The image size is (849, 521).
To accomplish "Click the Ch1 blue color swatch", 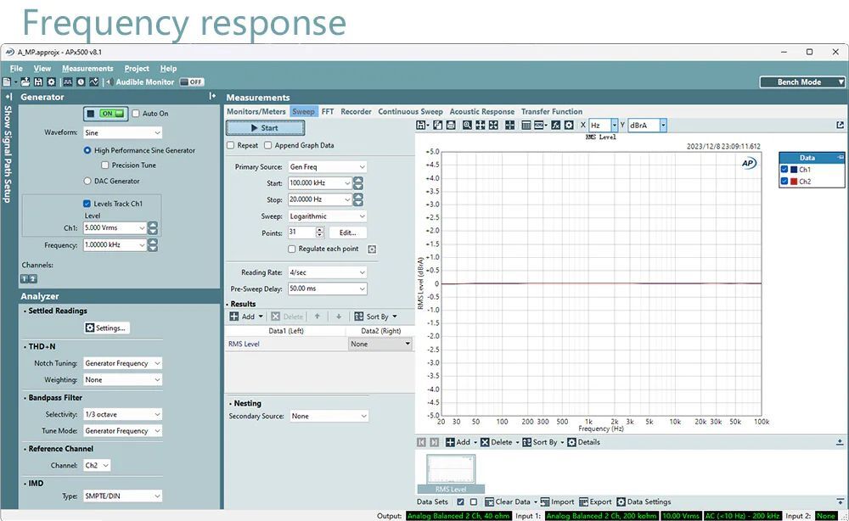I will click(x=795, y=170).
